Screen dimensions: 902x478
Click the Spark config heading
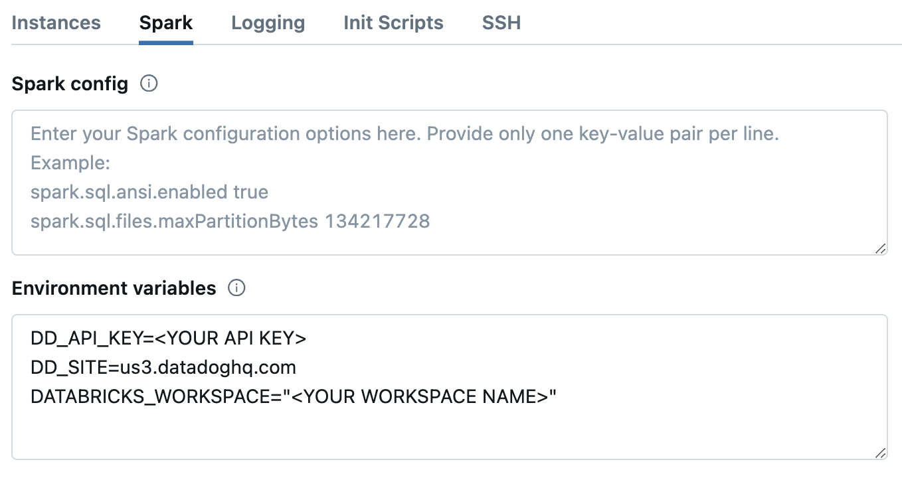click(x=69, y=84)
